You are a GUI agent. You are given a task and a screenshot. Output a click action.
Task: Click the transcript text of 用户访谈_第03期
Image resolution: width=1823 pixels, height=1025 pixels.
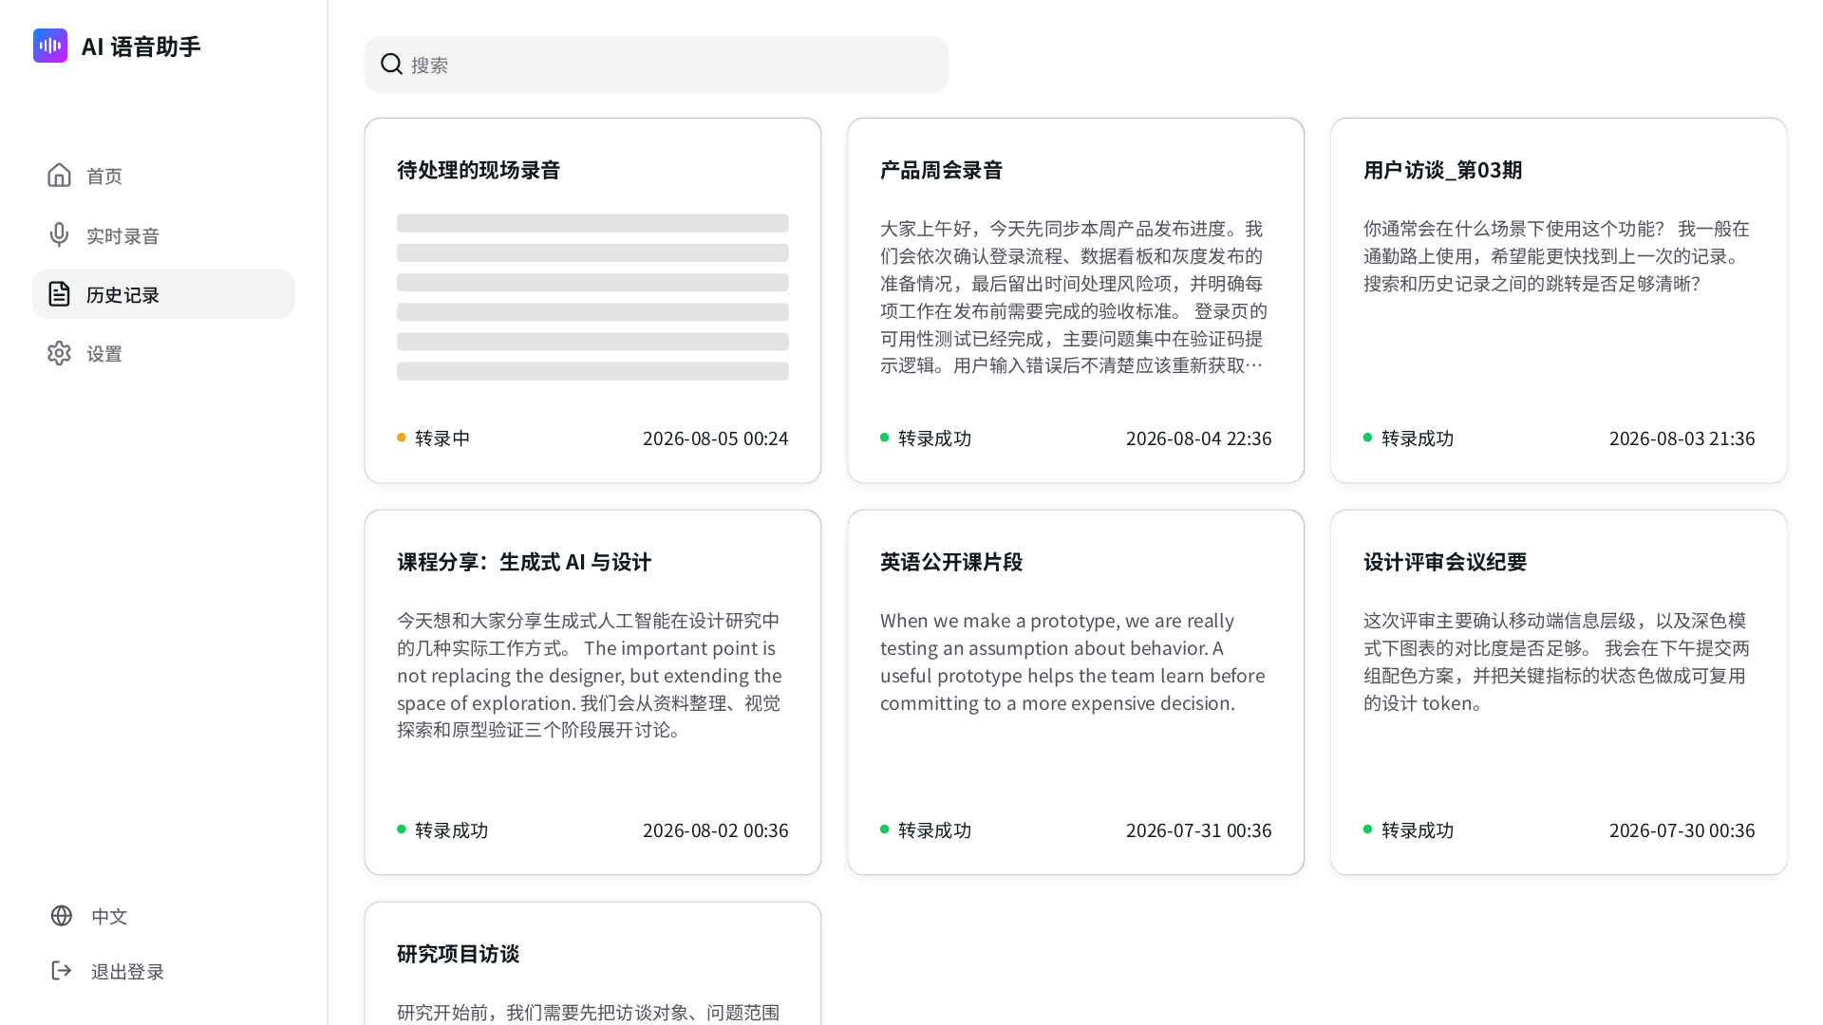(1557, 256)
